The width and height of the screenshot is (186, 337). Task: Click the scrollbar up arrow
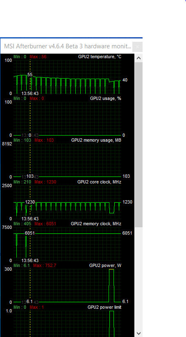pyautogui.click(x=139, y=58)
